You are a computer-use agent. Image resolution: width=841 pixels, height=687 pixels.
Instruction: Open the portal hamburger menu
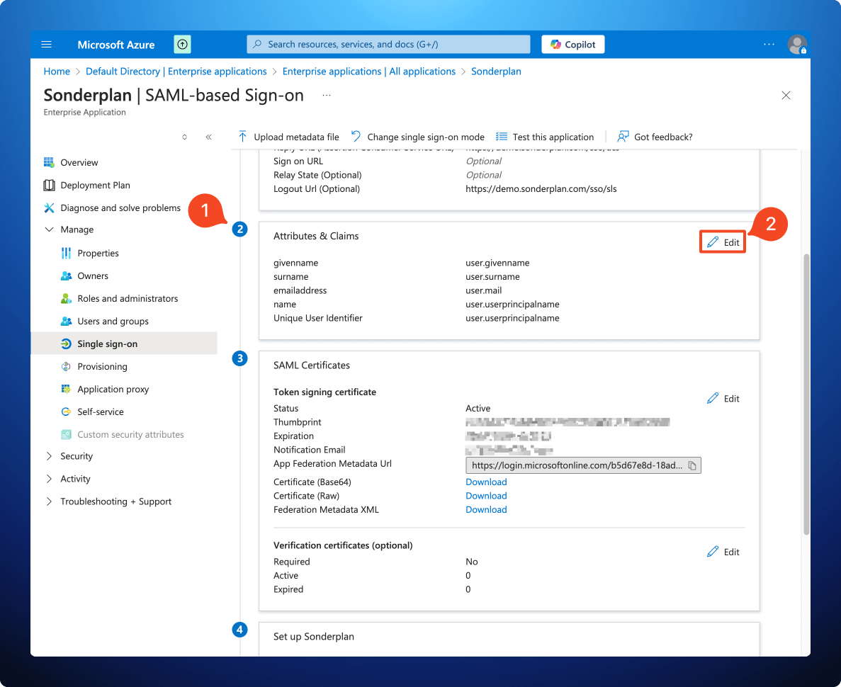[46, 44]
